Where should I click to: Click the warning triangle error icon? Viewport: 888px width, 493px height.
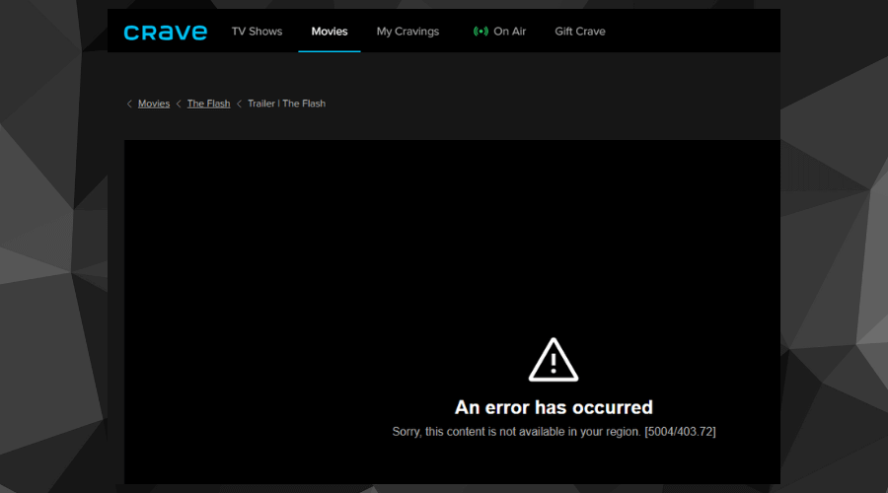tap(554, 360)
